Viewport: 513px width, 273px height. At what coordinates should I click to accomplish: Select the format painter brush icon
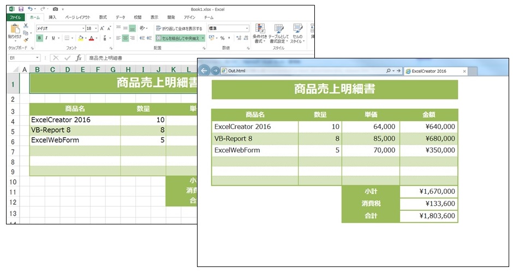pyautogui.click(x=26, y=40)
